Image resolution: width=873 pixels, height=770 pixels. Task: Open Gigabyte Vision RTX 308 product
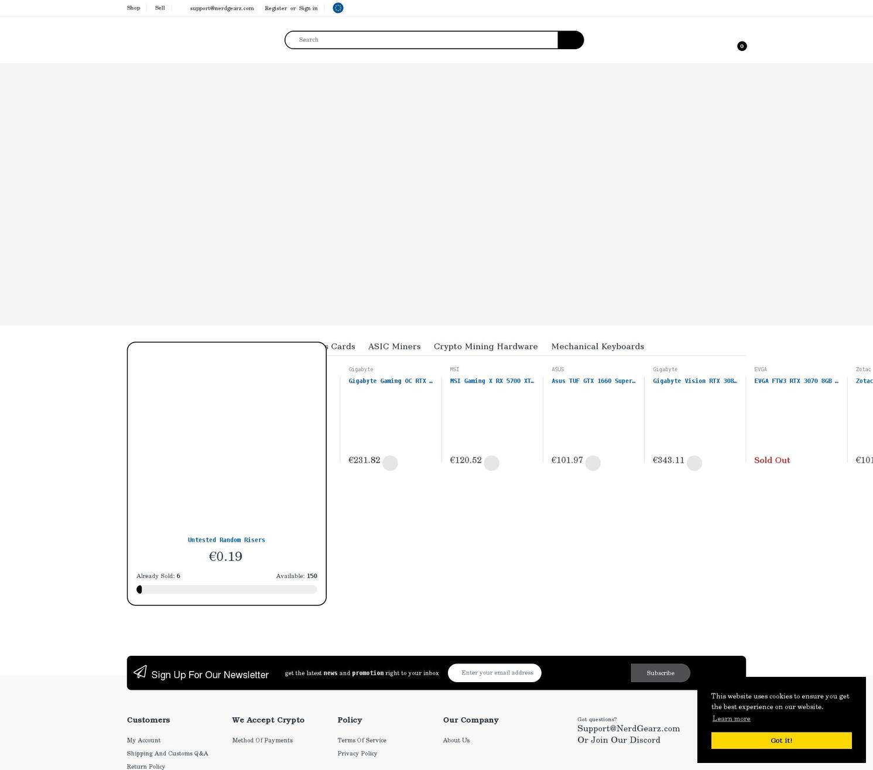coord(695,381)
